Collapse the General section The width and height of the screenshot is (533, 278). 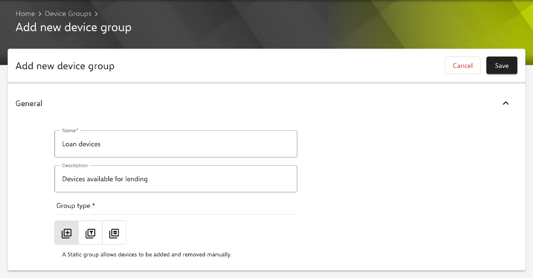click(506, 103)
